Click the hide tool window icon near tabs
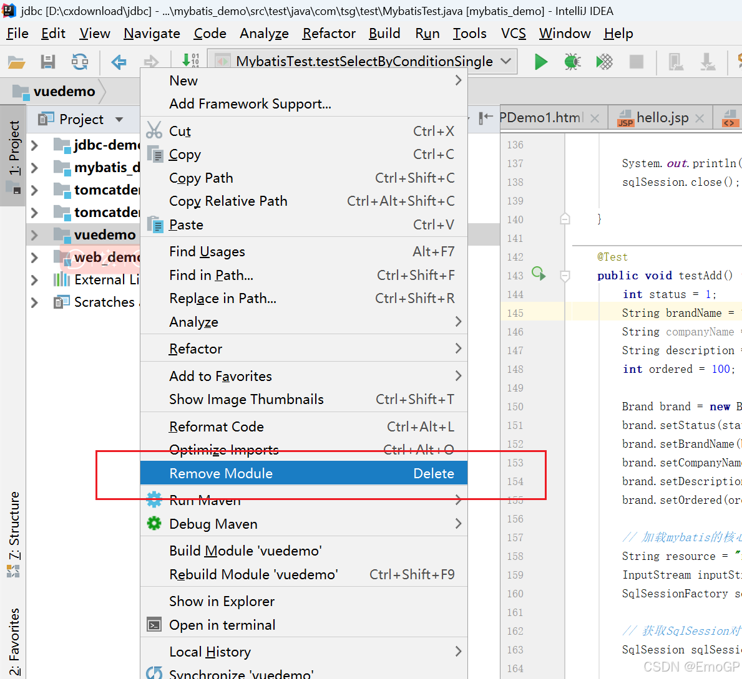This screenshot has height=679, width=742. [x=486, y=117]
